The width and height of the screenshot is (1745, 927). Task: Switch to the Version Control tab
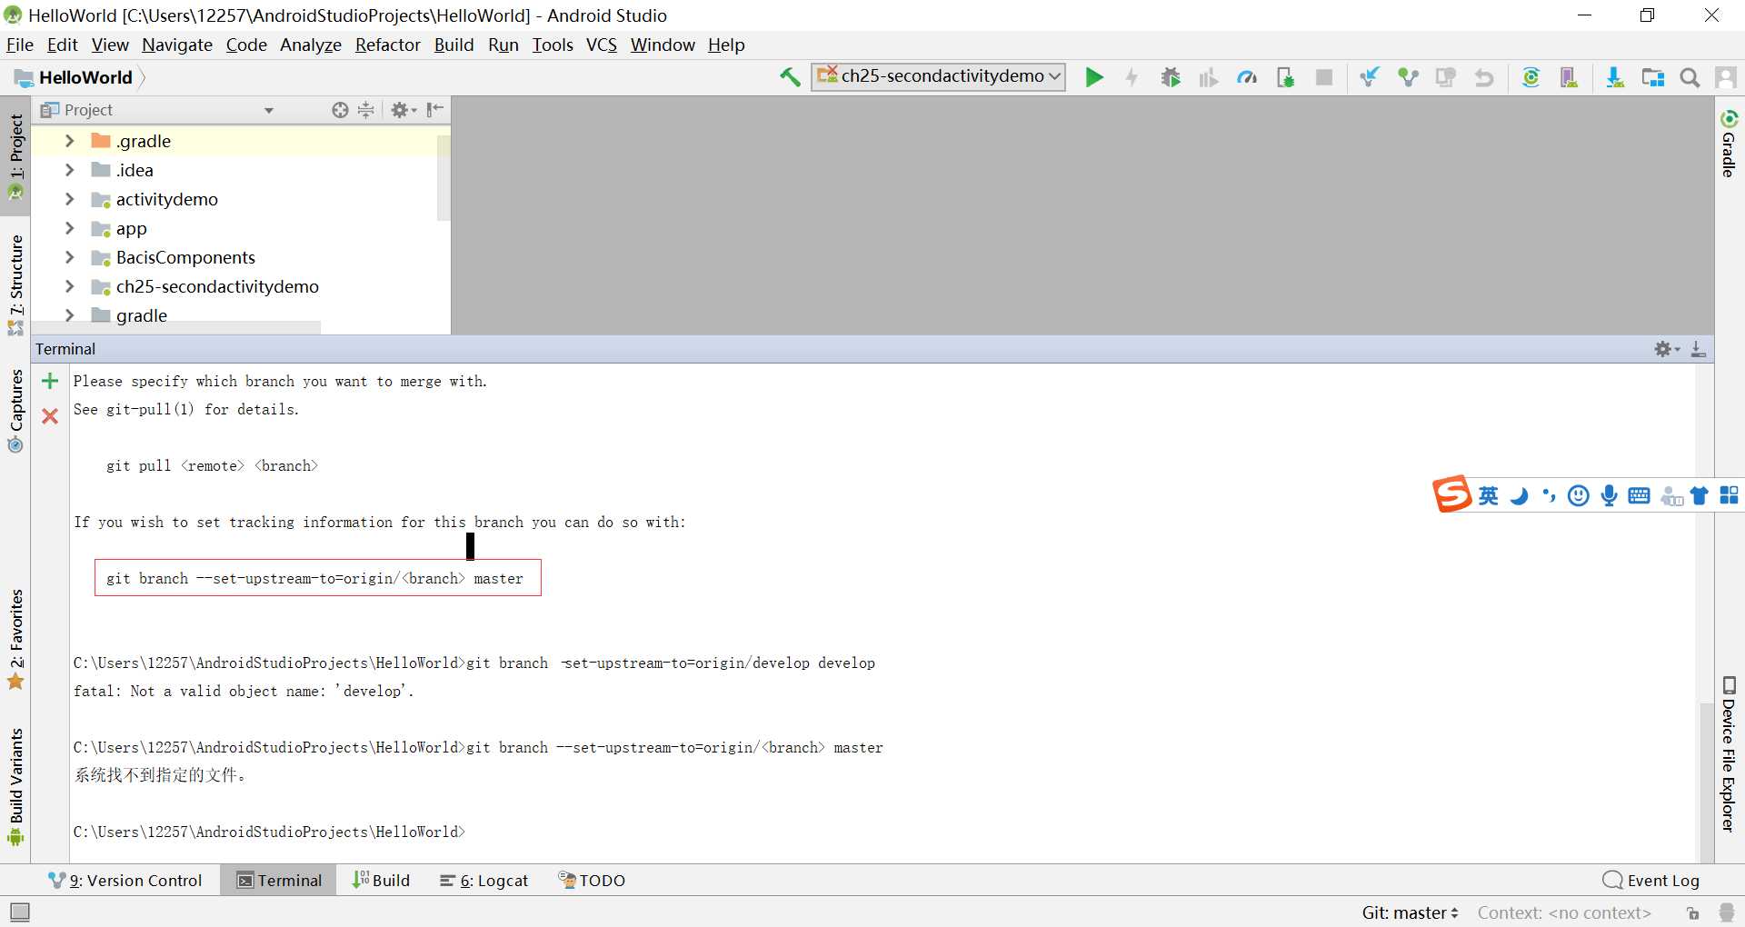tap(125, 880)
